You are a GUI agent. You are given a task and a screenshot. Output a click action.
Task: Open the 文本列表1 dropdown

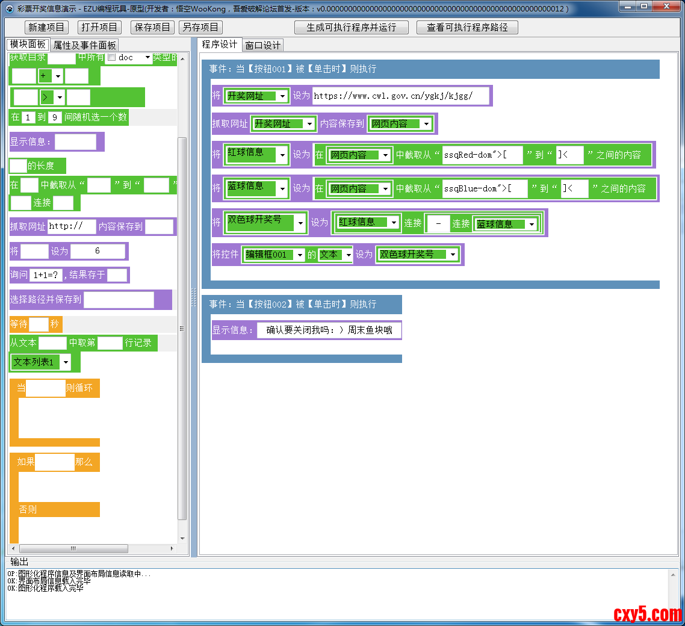coord(65,362)
